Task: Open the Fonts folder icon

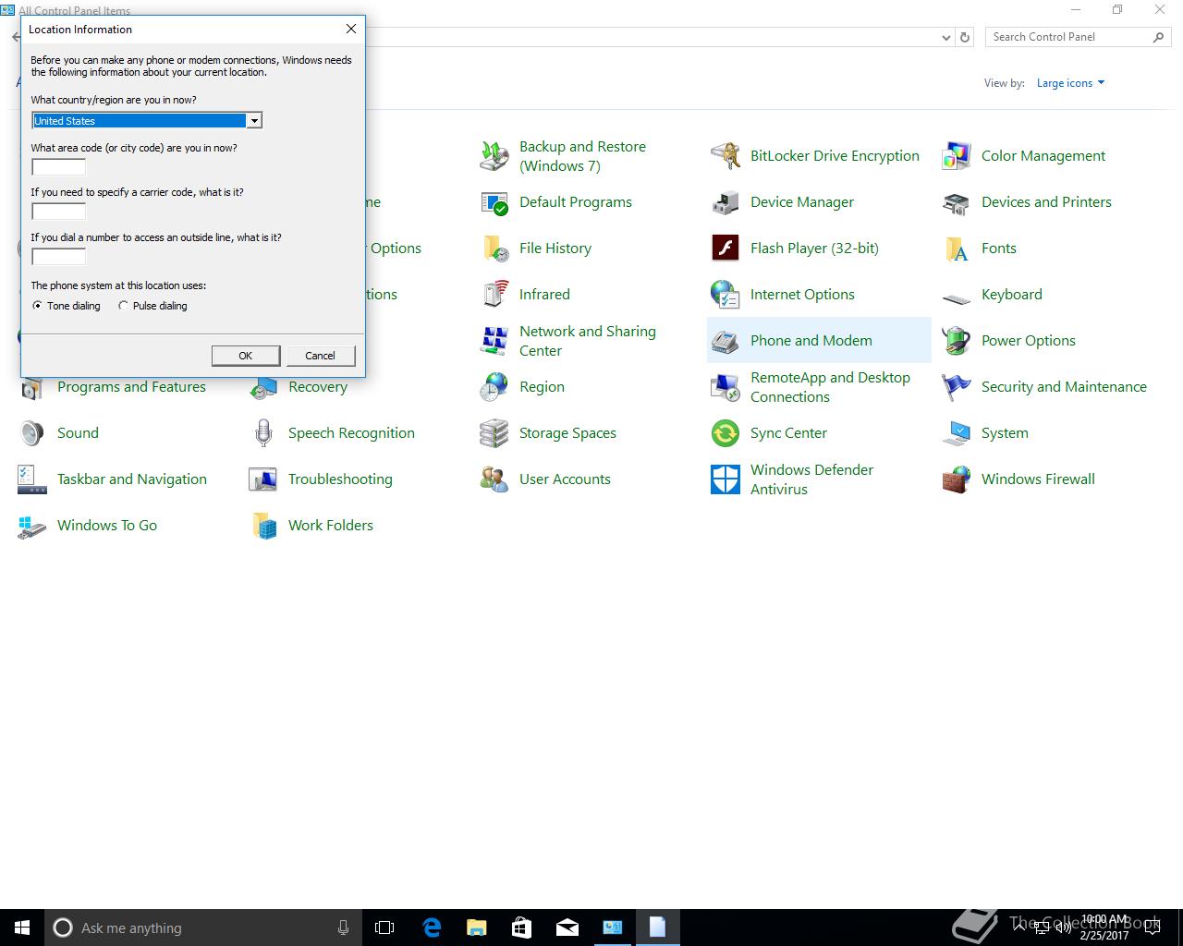Action: pos(957,249)
